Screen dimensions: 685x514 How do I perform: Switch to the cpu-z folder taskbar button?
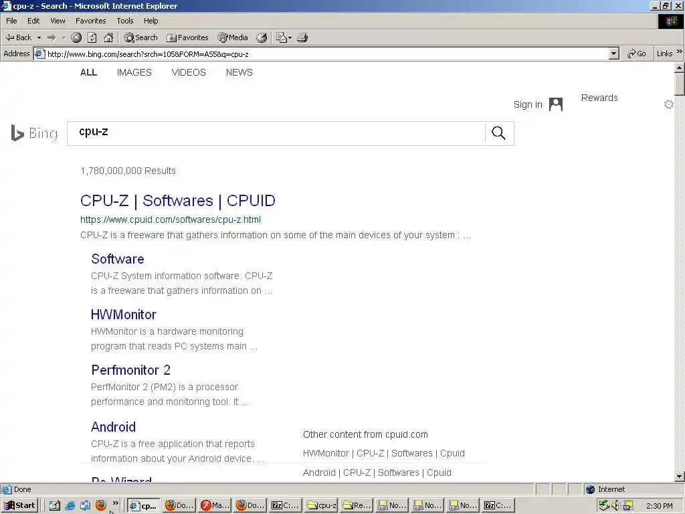coord(321,505)
